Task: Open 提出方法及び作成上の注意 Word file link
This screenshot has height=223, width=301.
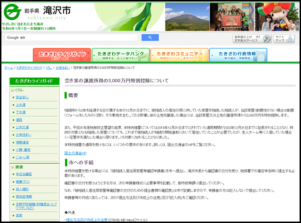Action: coord(87,220)
